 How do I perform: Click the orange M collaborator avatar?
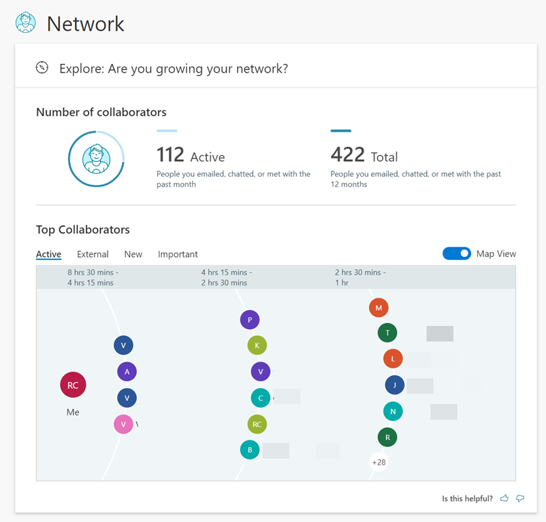(379, 308)
